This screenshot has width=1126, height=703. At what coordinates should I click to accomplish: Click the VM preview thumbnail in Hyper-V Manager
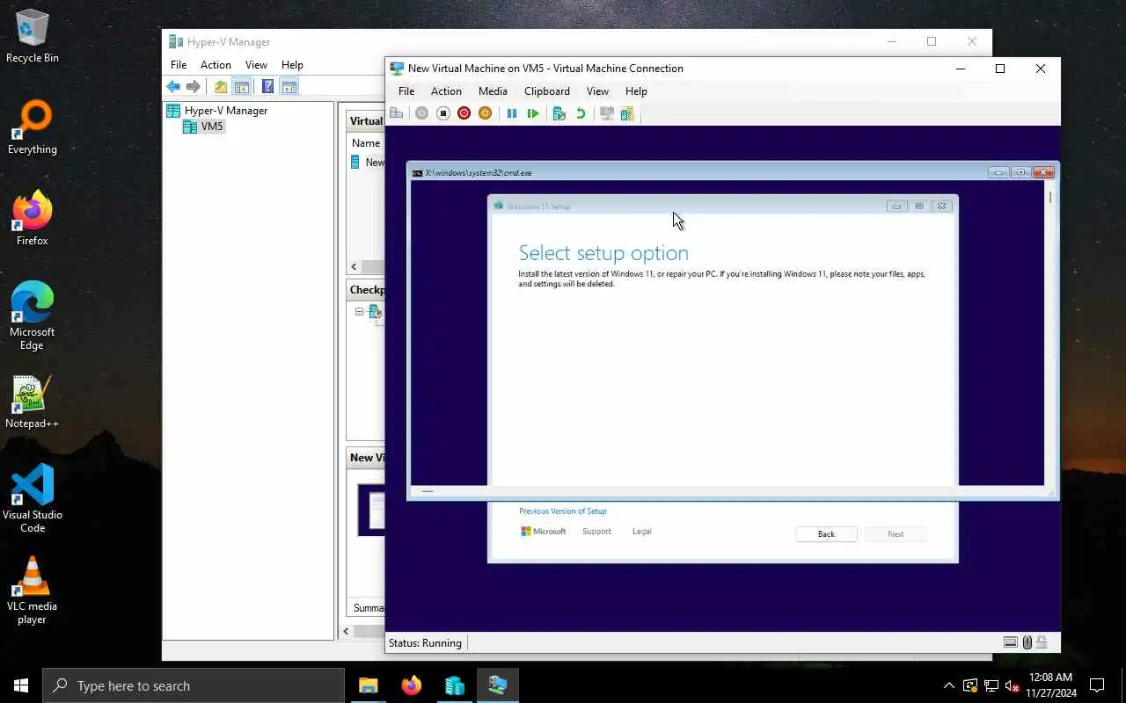pyautogui.click(x=371, y=510)
